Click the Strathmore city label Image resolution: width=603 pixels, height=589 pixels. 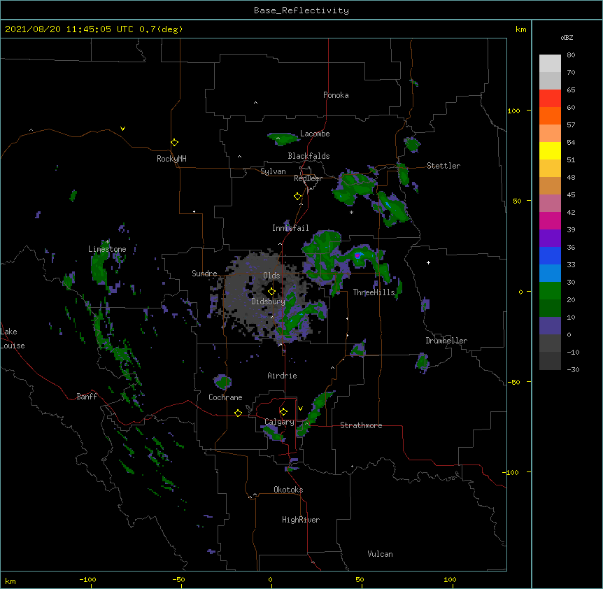coord(361,425)
